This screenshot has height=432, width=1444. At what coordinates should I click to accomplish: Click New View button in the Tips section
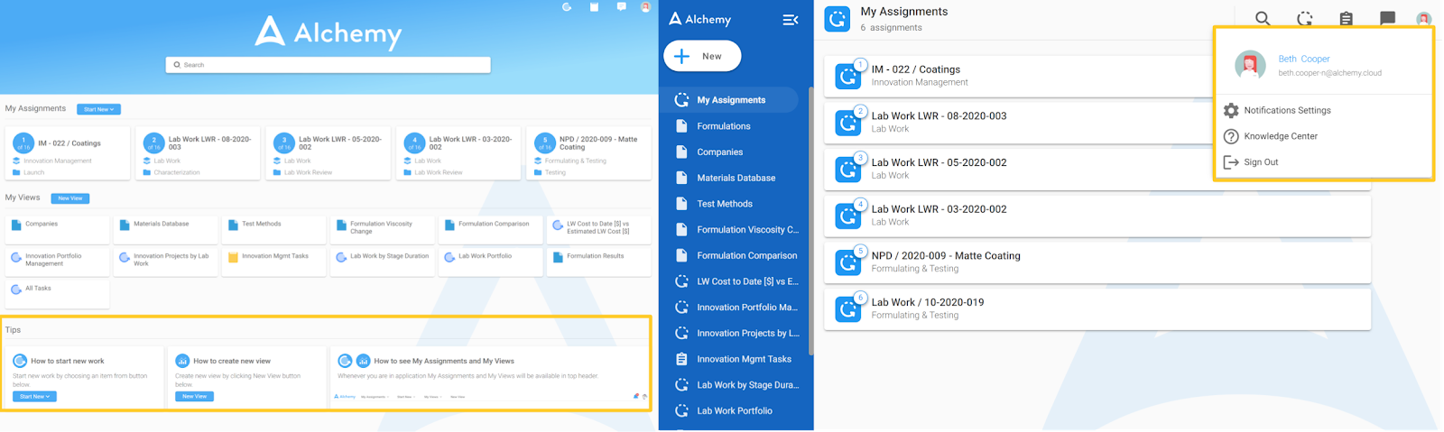click(x=194, y=397)
